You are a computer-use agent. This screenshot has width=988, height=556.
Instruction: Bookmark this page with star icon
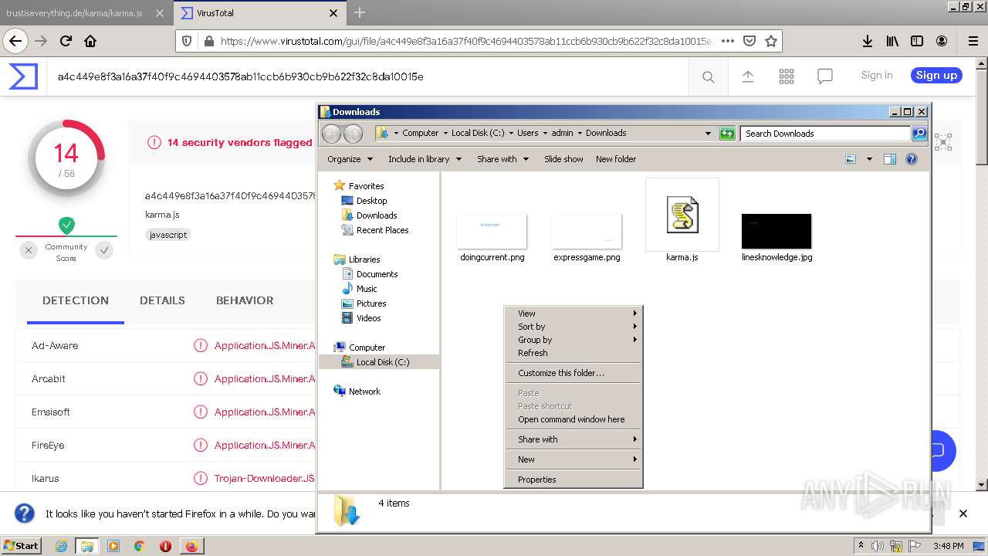tap(770, 41)
